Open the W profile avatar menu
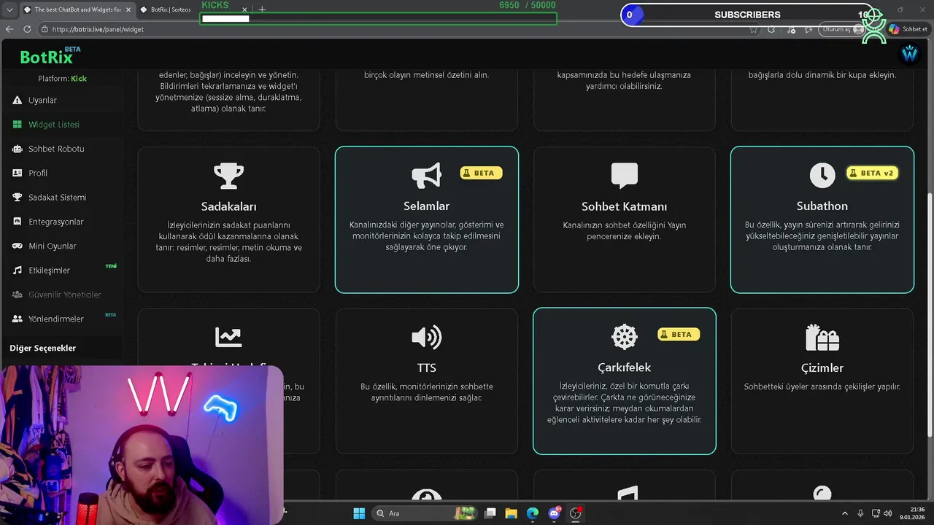This screenshot has width=934, height=525. point(909,54)
